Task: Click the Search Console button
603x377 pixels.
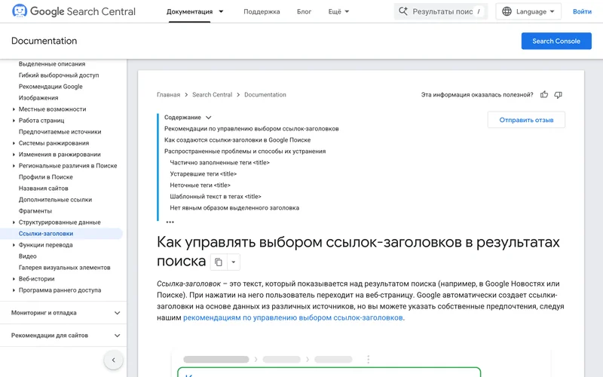Action: [x=556, y=41]
